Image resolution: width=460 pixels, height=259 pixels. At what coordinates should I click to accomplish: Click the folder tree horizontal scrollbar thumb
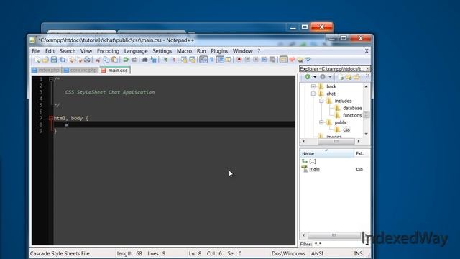[336, 141]
